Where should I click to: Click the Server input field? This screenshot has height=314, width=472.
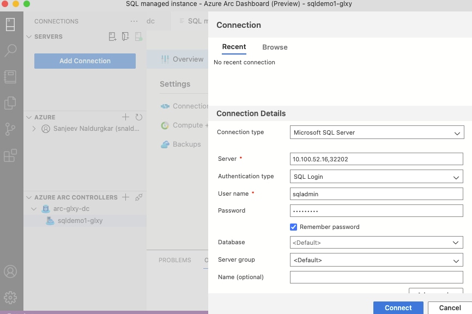click(376, 159)
